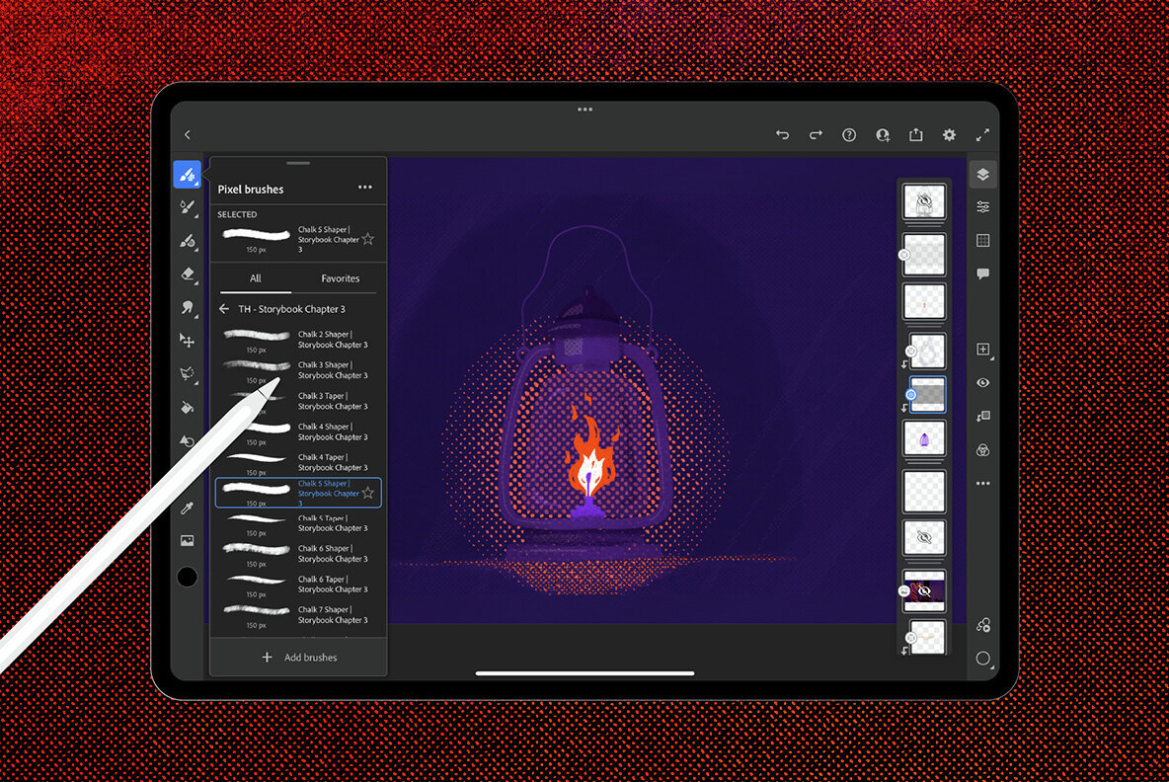Click the Undo arrow
Image resolution: width=1169 pixels, height=782 pixels.
pyautogui.click(x=782, y=135)
